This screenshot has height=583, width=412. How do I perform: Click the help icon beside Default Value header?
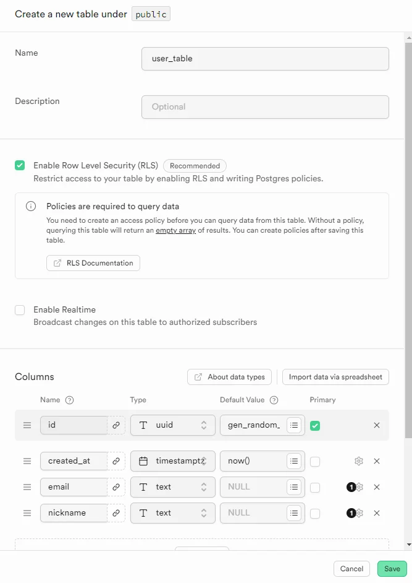274,400
